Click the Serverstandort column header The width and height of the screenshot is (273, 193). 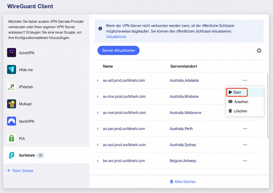tap(184, 66)
